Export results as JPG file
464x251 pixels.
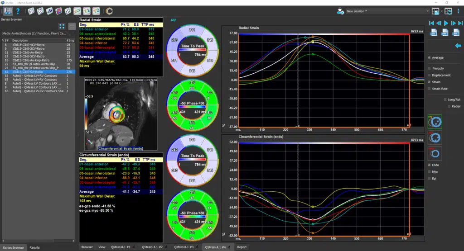coord(433,33)
